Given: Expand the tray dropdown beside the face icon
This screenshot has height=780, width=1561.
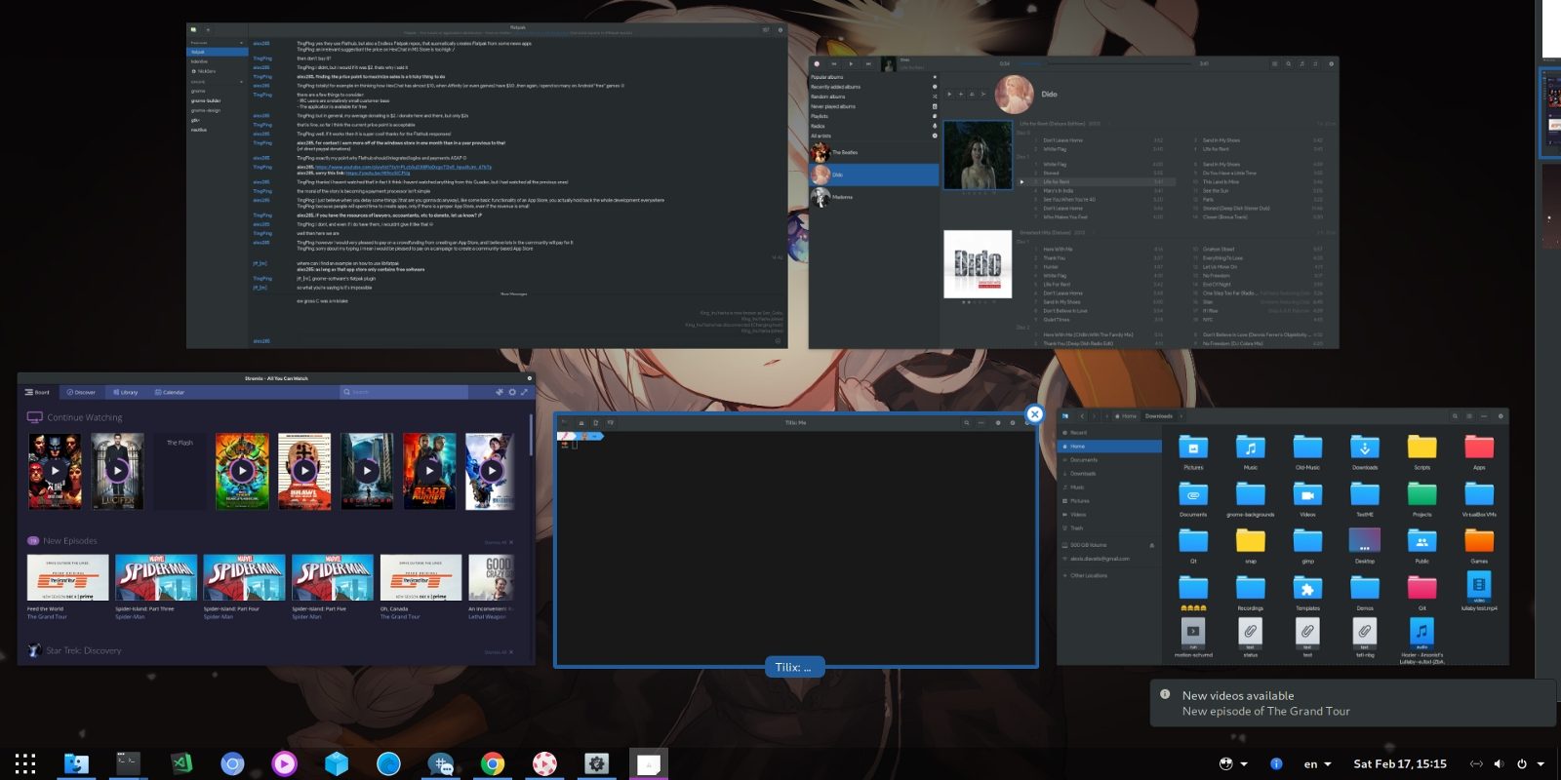Looking at the screenshot, I should 1244,763.
